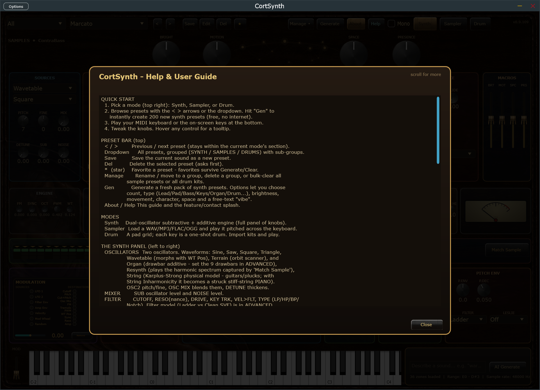Open the Help guide
This screenshot has height=390, width=540.
[x=376, y=24]
